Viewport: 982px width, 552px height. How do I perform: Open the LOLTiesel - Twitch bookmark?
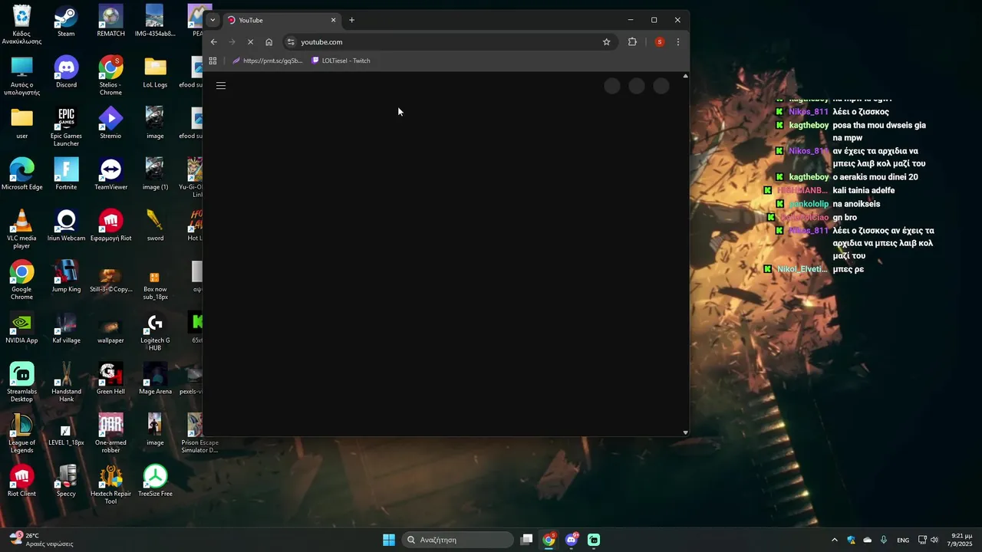341,61
